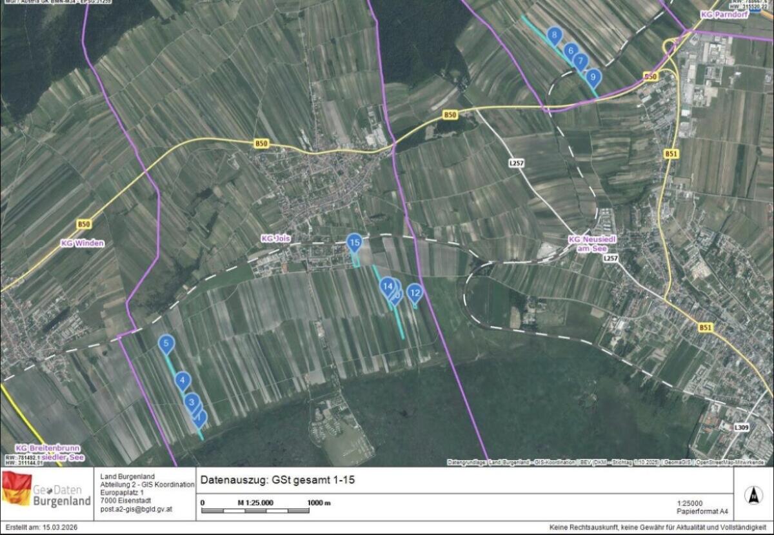Select the pin labeled 6
The height and width of the screenshot is (535, 774).
click(x=570, y=50)
